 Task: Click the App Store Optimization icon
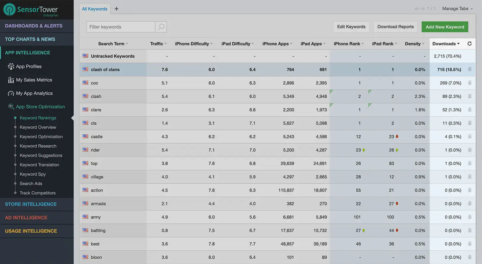(11, 107)
